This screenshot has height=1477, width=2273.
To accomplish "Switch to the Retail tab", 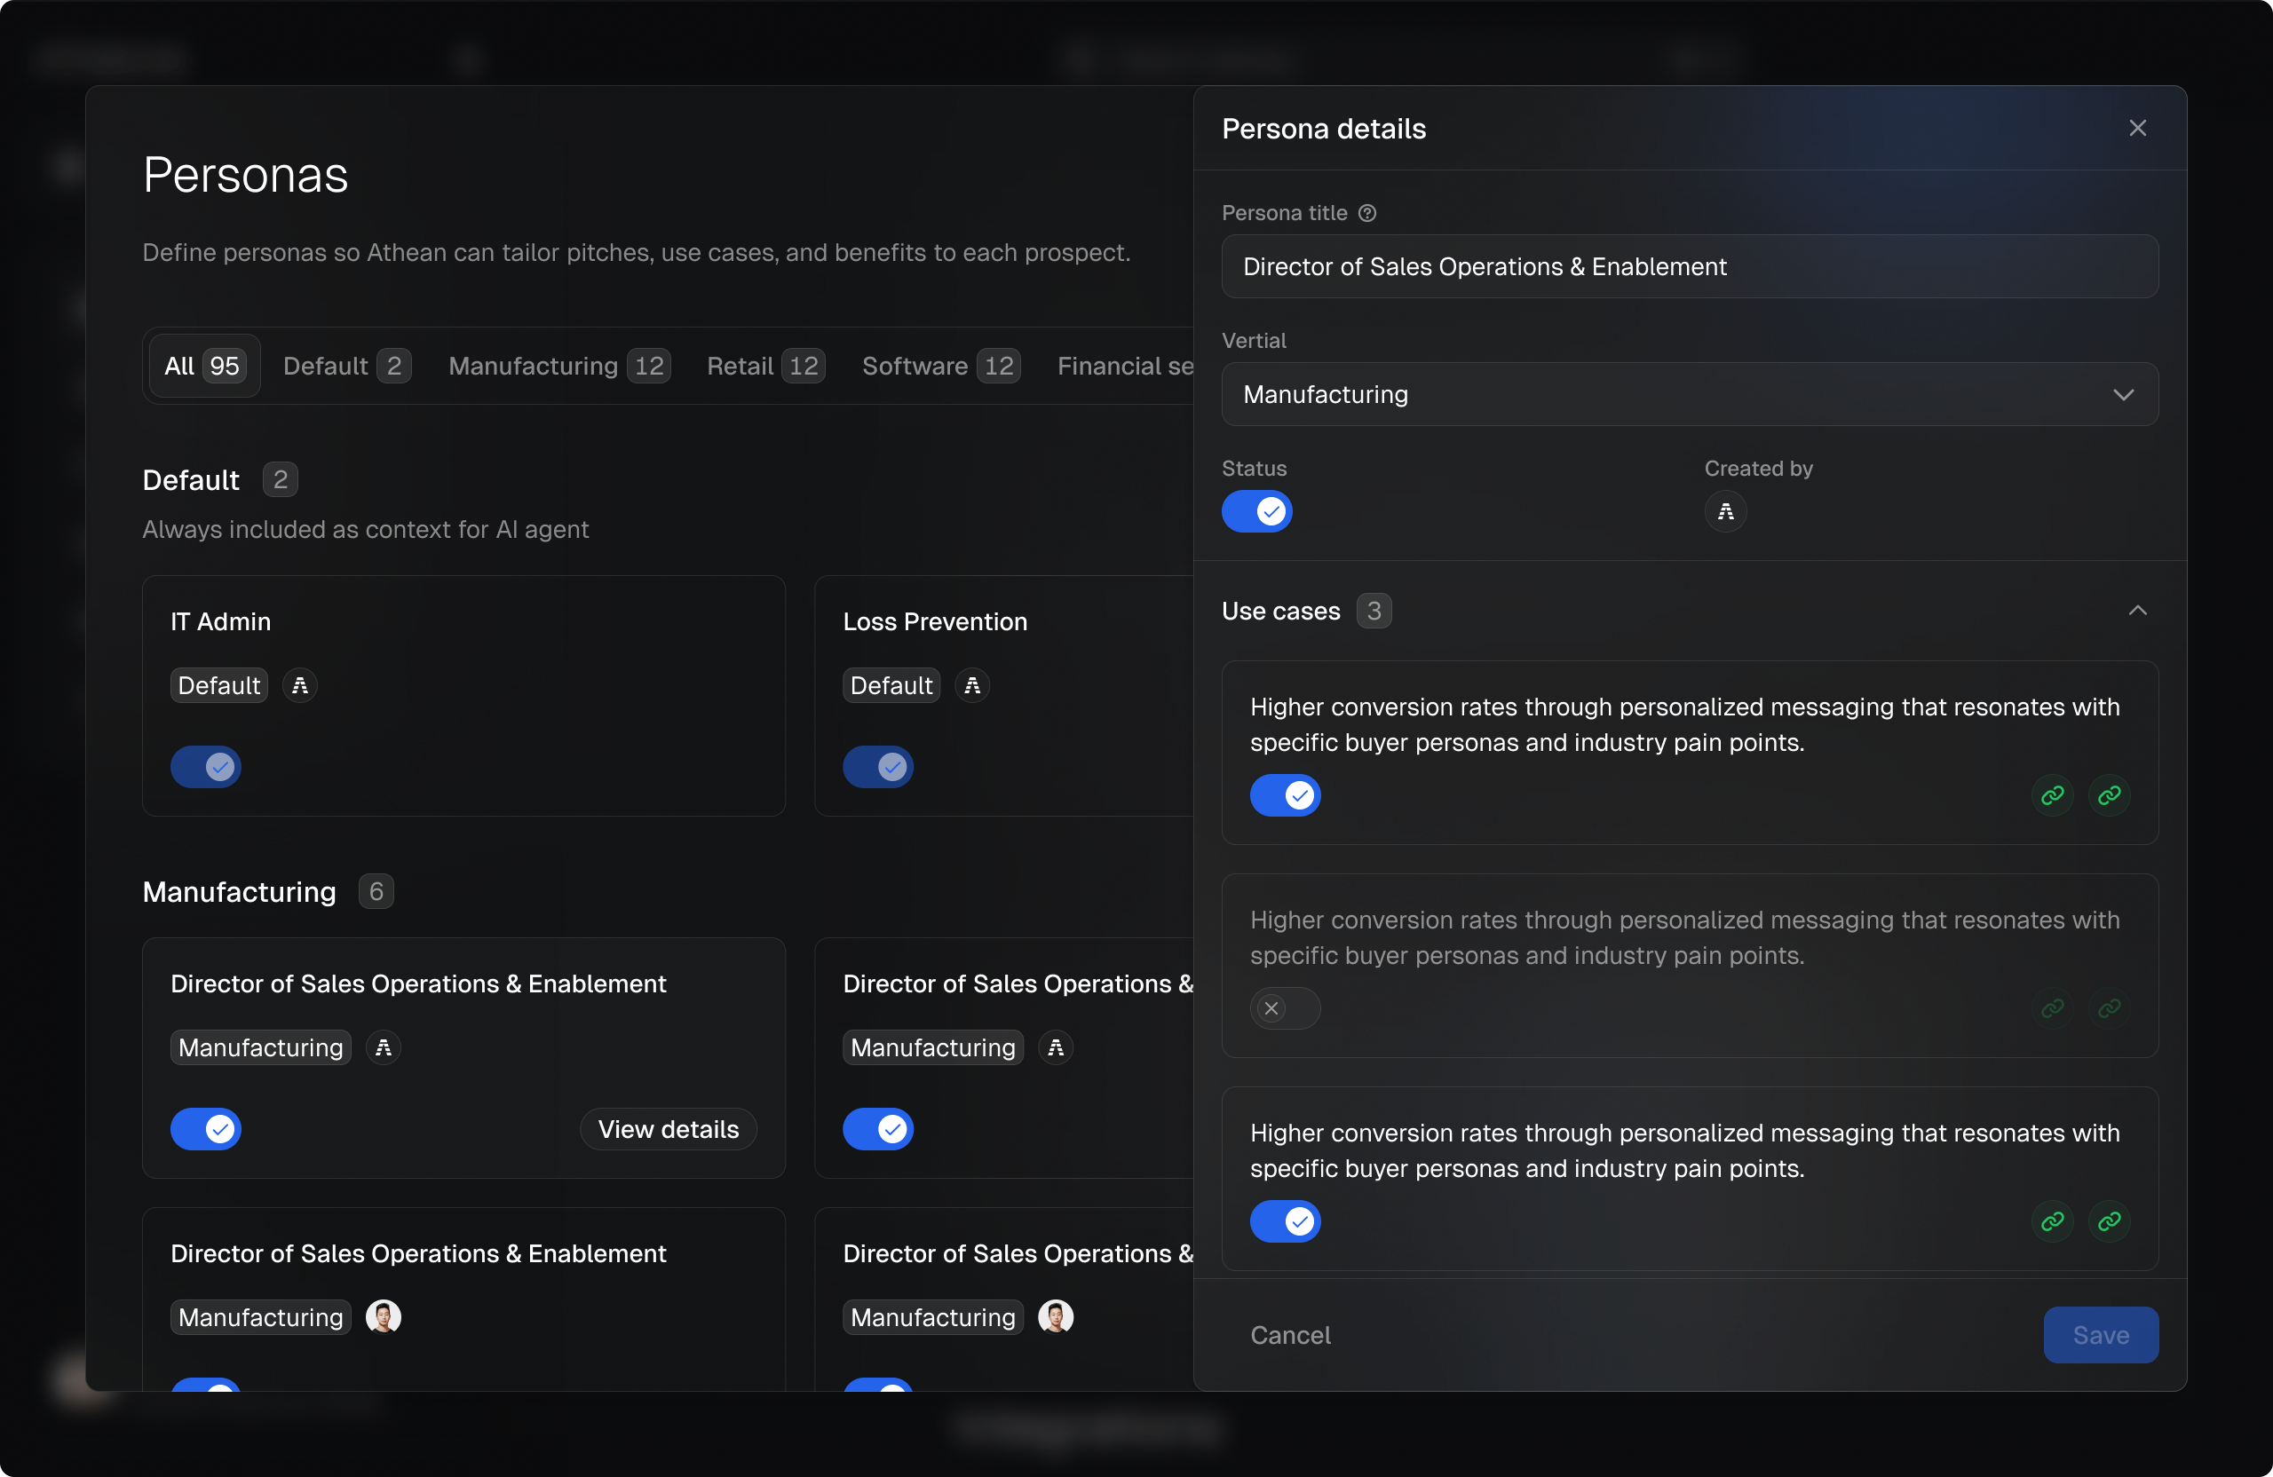I will tap(764, 366).
